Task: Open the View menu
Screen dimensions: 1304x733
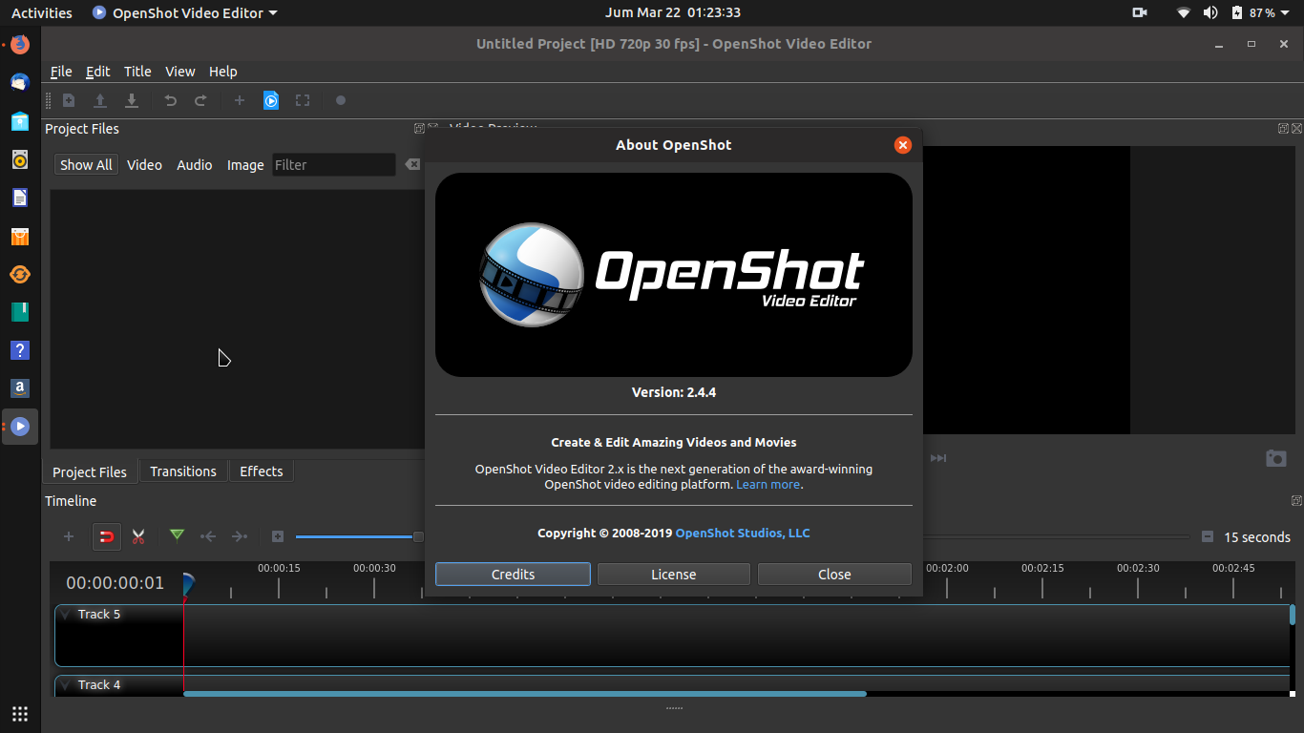Action: point(179,72)
